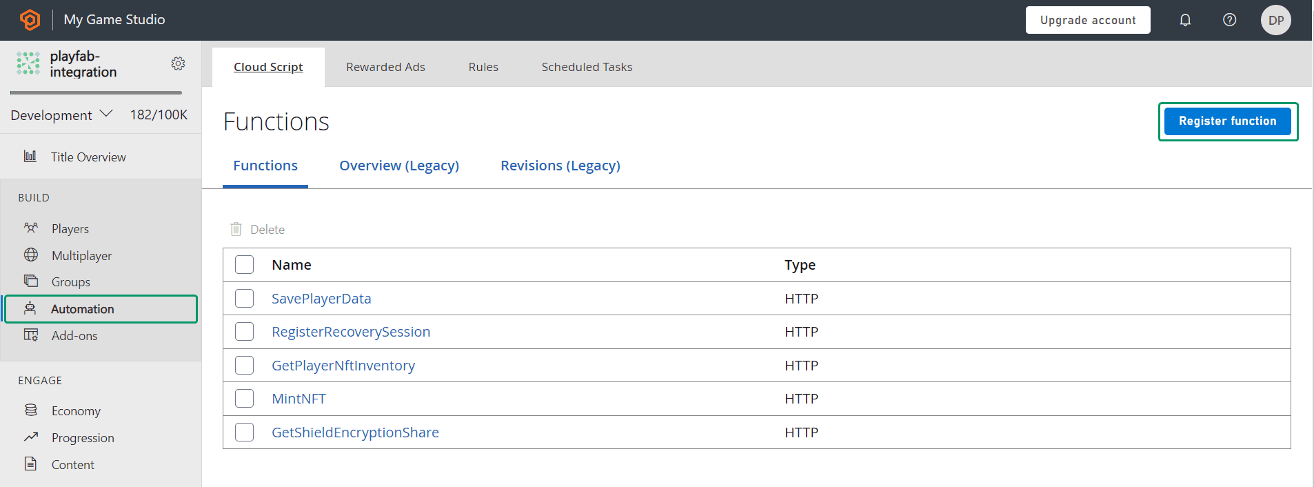Switch to the Rules tab
This screenshot has width=1314, height=487.
click(483, 67)
